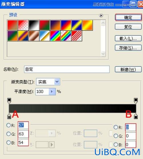
Task: Click the 复位 reset button
Action: 128,27
